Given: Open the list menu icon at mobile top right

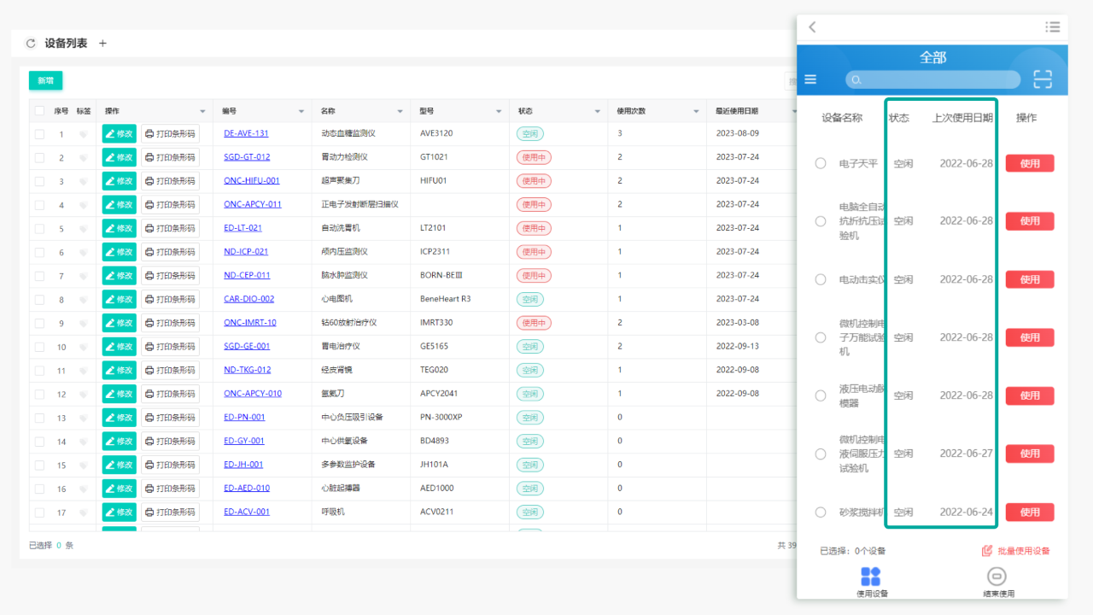Looking at the screenshot, I should 1052,27.
